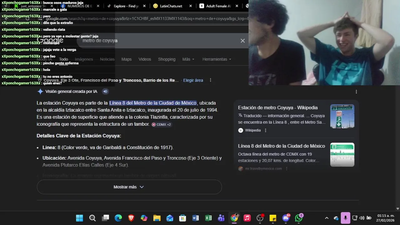Open Línea 8 del Metro result link
The image size is (400, 225).
tap(282, 146)
